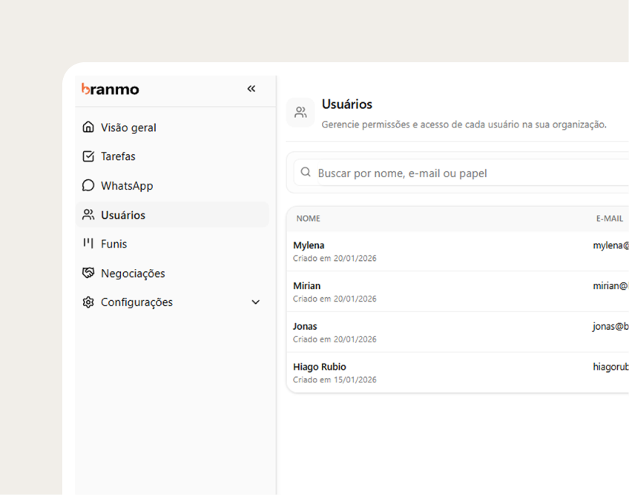Click the WhatsApp chat bubble icon
Viewport: 629px width, 495px height.
(88, 185)
